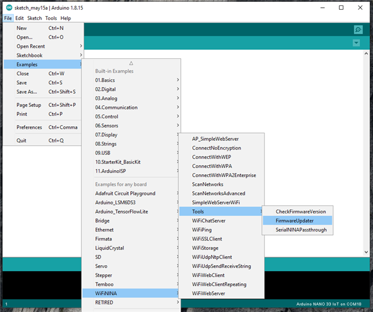Choose SerialNINAPassthrough from Tools submenu
The width and height of the screenshot is (373, 312).
(301, 230)
